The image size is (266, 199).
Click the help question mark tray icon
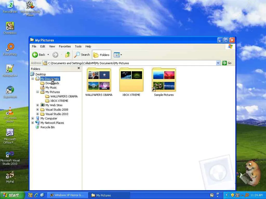tap(212, 195)
